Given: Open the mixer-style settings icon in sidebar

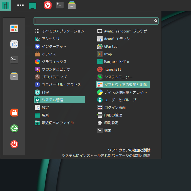Looking at the screenshot, I should tap(14, 44).
